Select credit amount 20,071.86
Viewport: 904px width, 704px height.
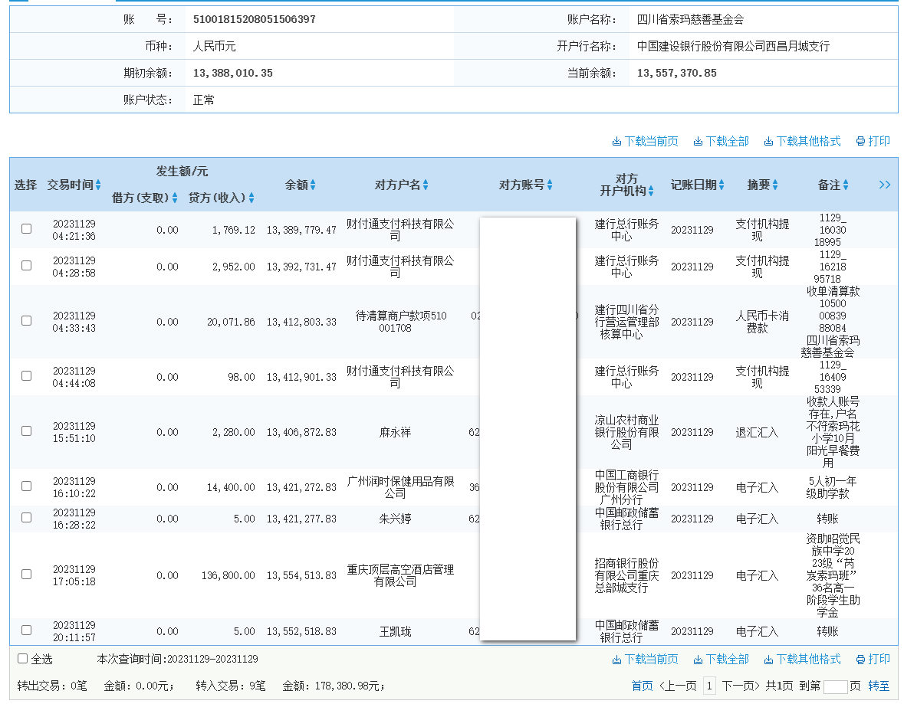[232, 322]
